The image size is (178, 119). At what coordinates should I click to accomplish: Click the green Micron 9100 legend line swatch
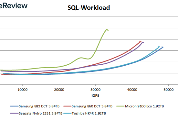(x=120, y=106)
